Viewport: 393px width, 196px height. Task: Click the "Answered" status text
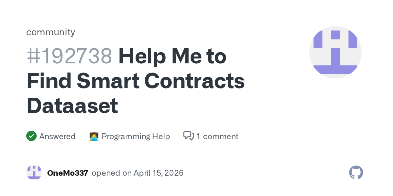point(57,136)
